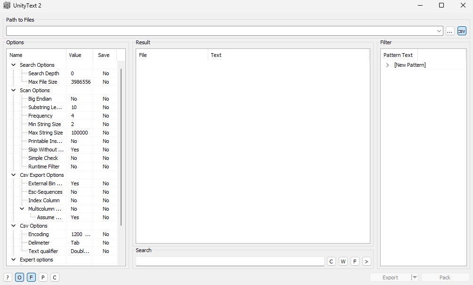
Task: Select the Big Endian option
Action: tap(40, 99)
